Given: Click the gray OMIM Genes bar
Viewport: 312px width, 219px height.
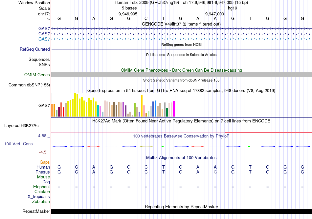Looking at the screenshot, I should tap(181, 75).
